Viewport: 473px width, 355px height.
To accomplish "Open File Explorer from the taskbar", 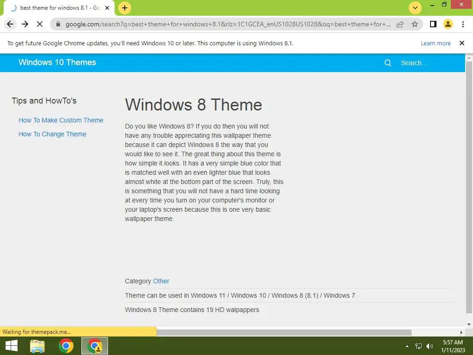I will [x=37, y=346].
